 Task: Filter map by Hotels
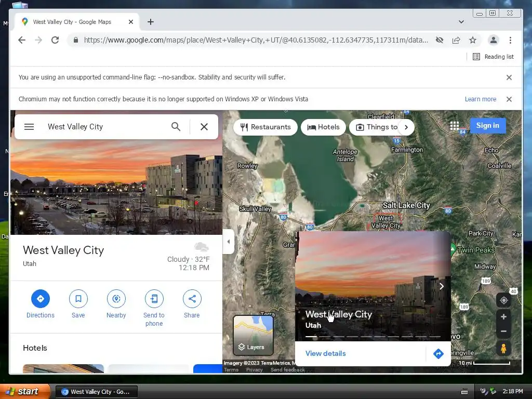(323, 127)
